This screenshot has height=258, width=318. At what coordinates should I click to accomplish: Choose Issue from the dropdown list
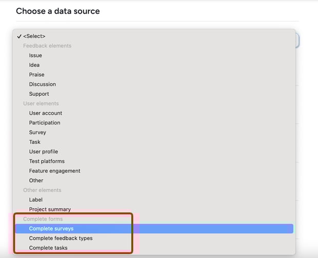click(x=154, y=55)
